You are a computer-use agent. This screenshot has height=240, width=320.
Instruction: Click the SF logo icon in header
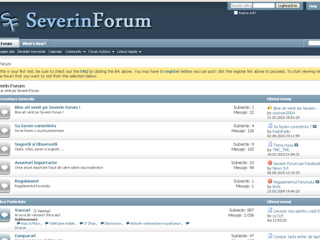[x=9, y=22]
